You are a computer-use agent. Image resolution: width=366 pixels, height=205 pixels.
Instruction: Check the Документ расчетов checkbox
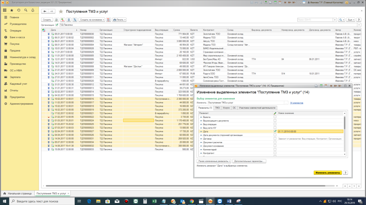point(275,142)
